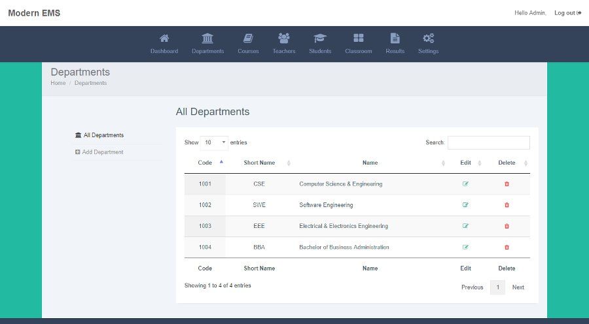Delete the Software Engineering department row

507,205
